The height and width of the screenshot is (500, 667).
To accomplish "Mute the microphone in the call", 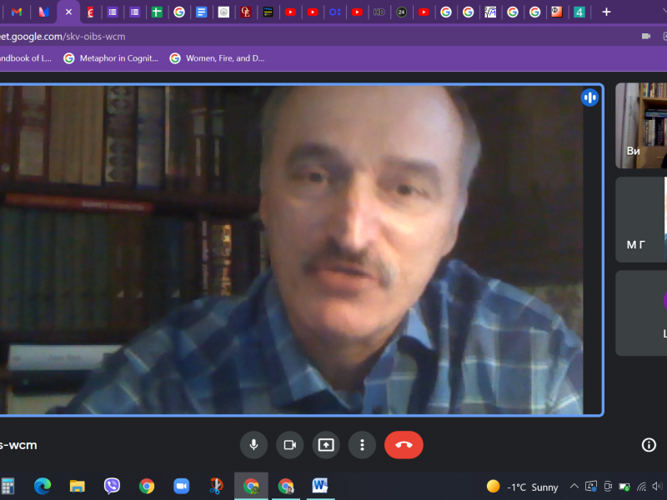I will (253, 445).
